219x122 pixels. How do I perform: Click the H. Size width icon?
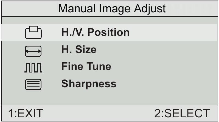click(x=33, y=51)
